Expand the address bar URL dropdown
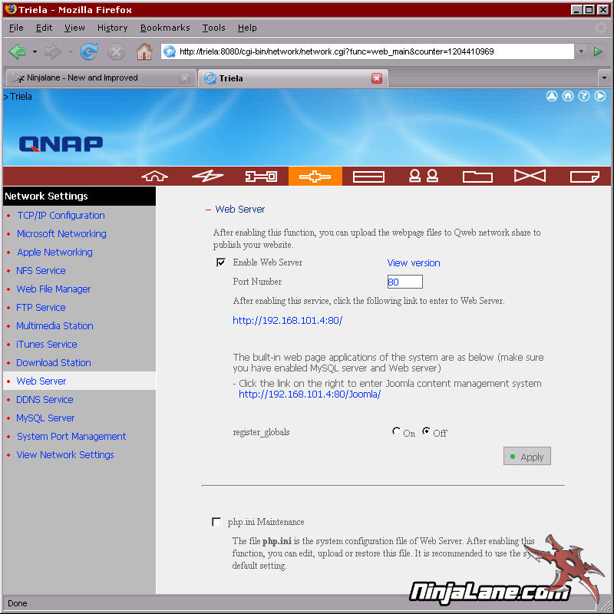This screenshot has height=614, width=614. 581,51
